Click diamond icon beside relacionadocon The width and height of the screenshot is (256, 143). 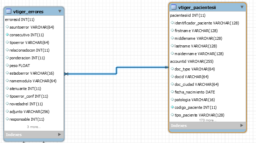(7, 50)
